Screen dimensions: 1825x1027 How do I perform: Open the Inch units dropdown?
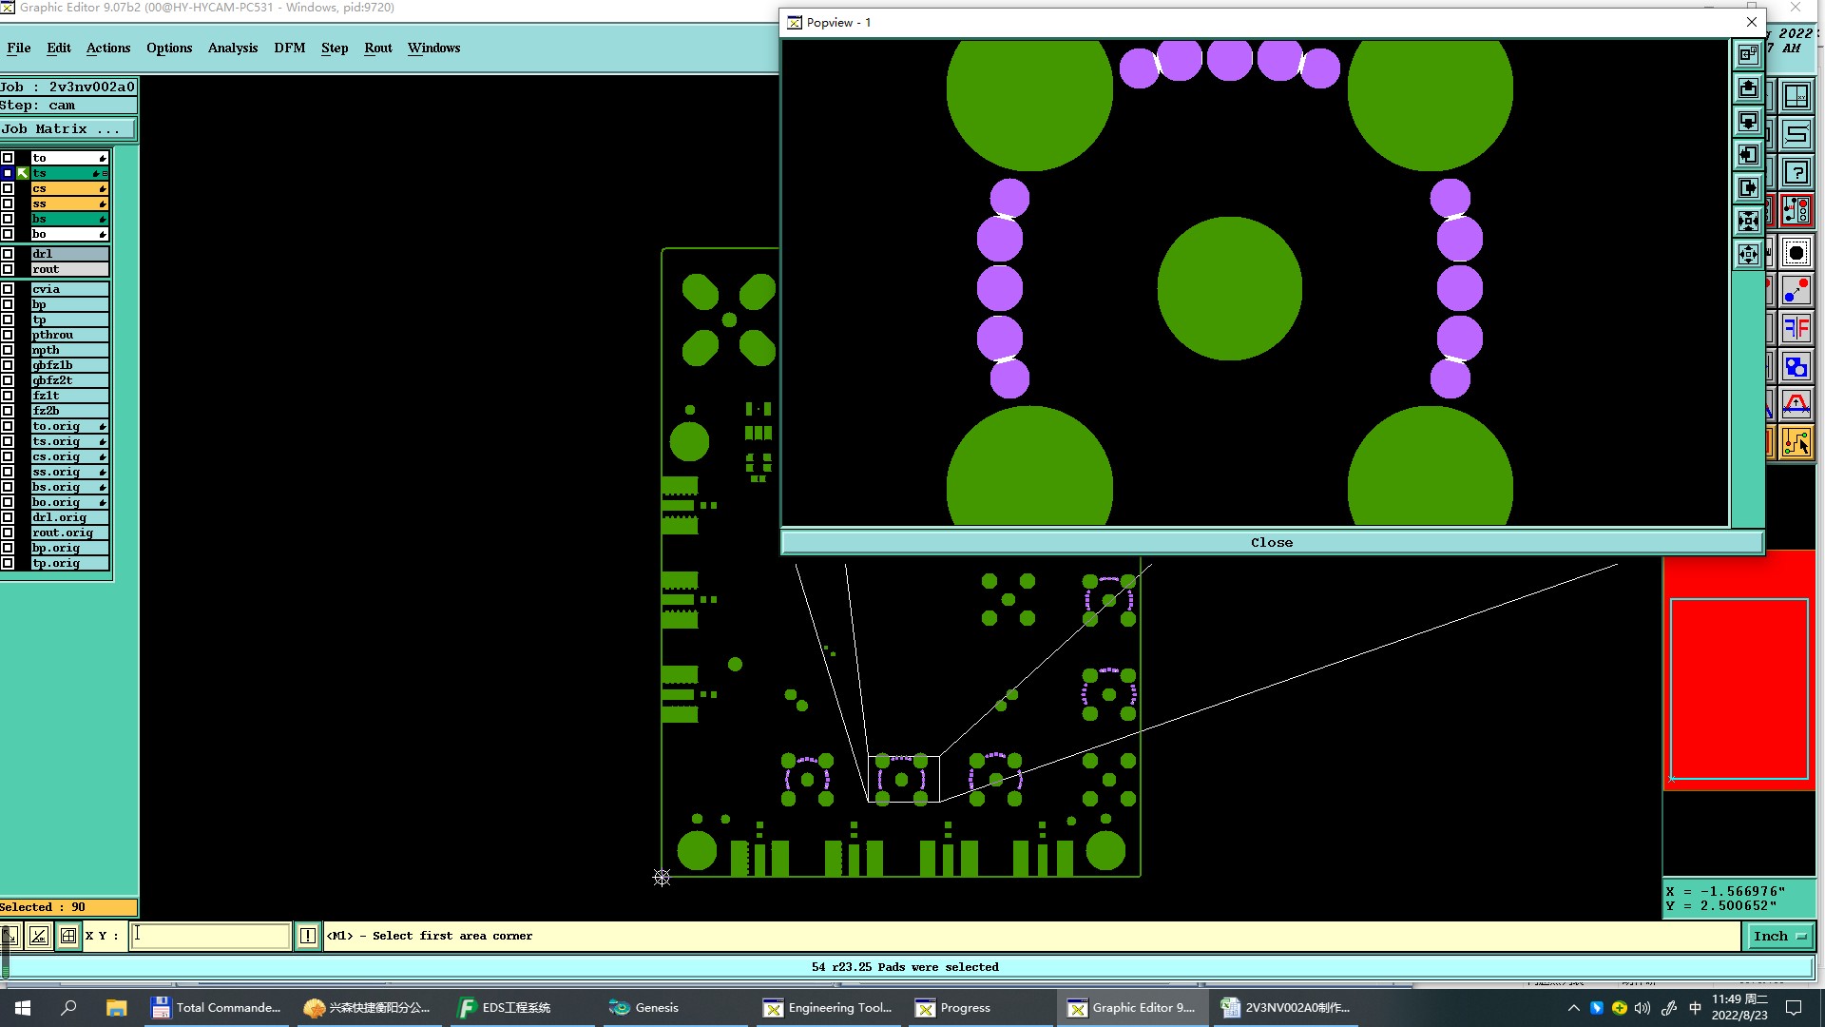tap(1778, 936)
